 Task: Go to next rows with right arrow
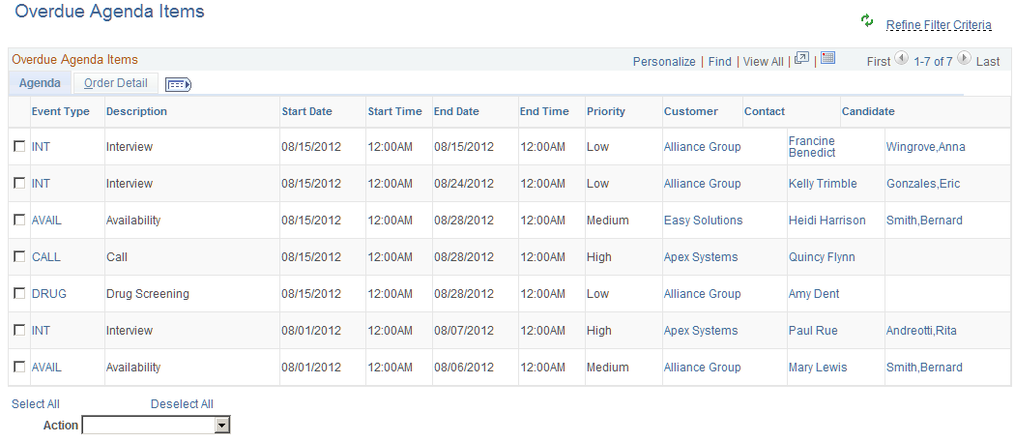964,59
